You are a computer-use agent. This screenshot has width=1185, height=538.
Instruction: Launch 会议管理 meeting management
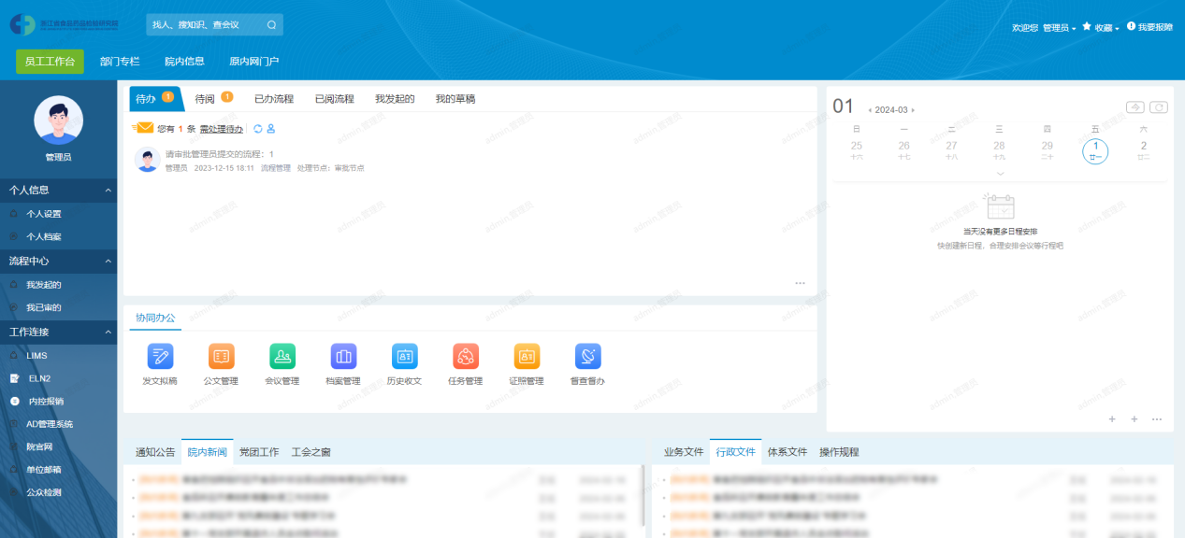click(282, 357)
